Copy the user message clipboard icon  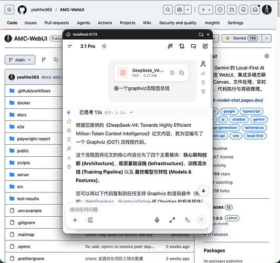(x=203, y=82)
